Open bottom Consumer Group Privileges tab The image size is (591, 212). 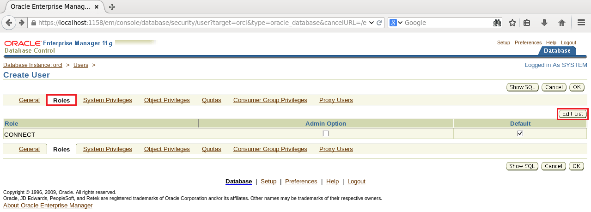270,149
